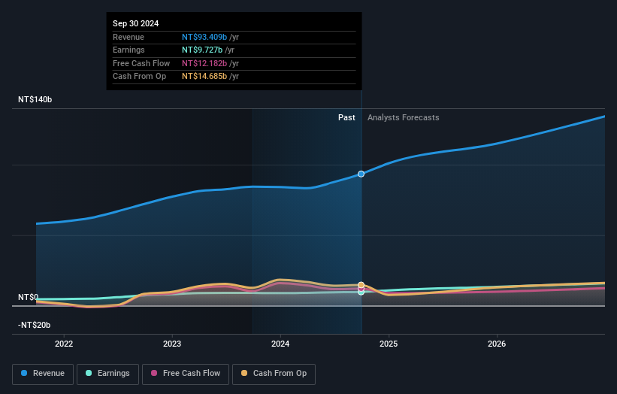
Task: Toggle the Cash From Op legend series
Action: tap(274, 374)
